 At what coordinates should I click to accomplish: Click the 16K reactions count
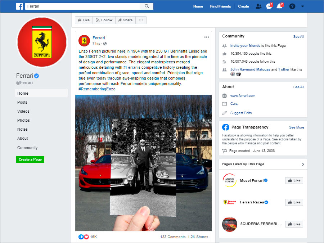click(x=93, y=237)
